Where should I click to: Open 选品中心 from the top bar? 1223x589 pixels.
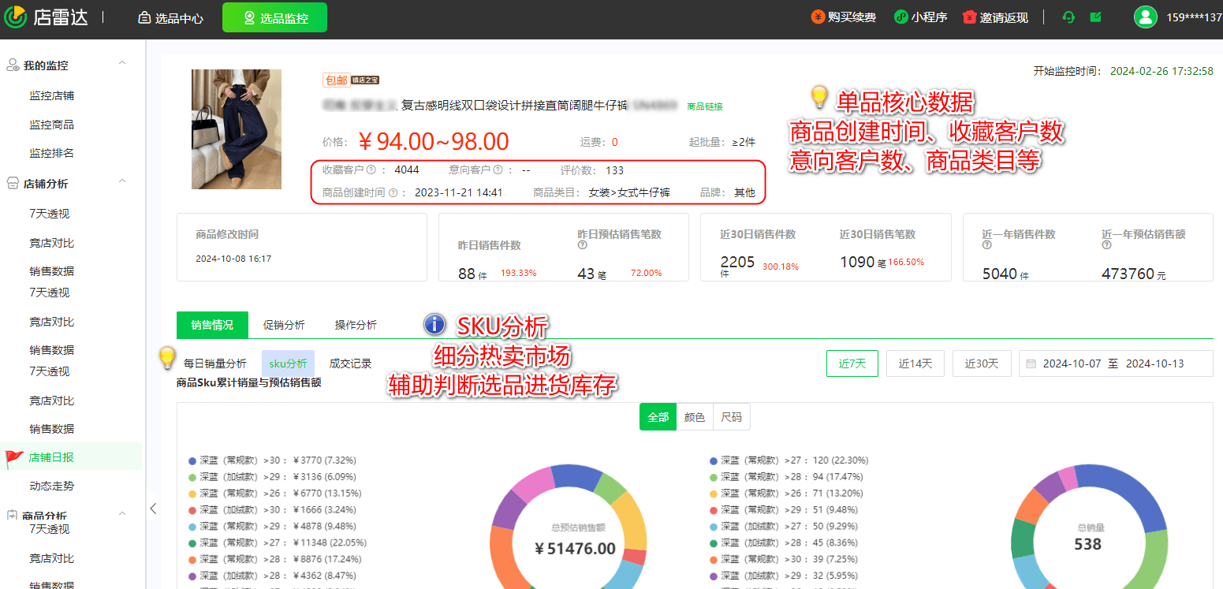tap(170, 17)
